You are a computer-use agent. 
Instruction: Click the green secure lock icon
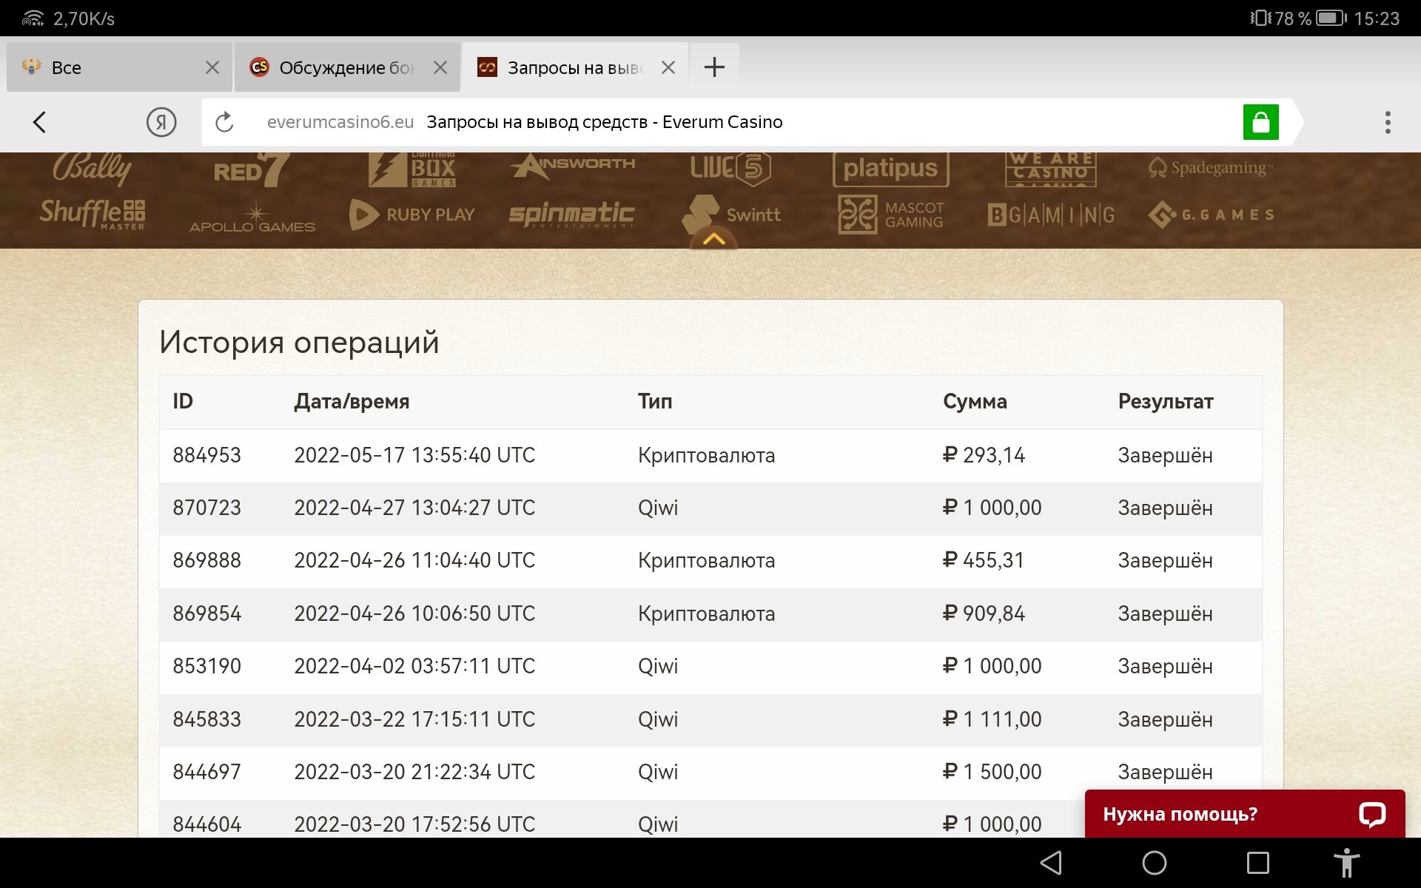point(1260,122)
